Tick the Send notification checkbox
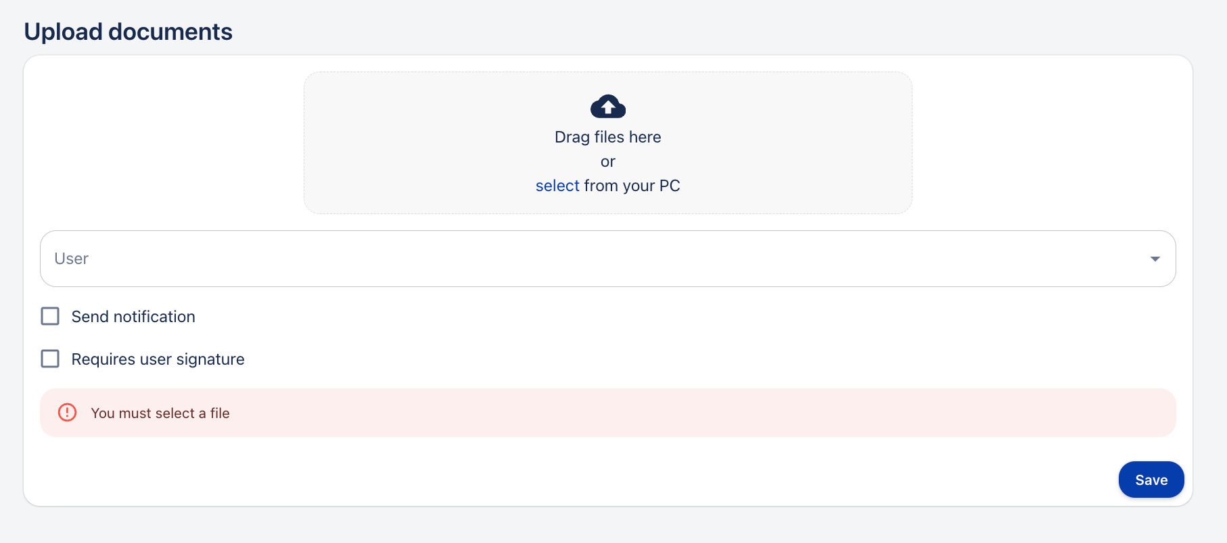This screenshot has height=543, width=1227. (x=50, y=316)
